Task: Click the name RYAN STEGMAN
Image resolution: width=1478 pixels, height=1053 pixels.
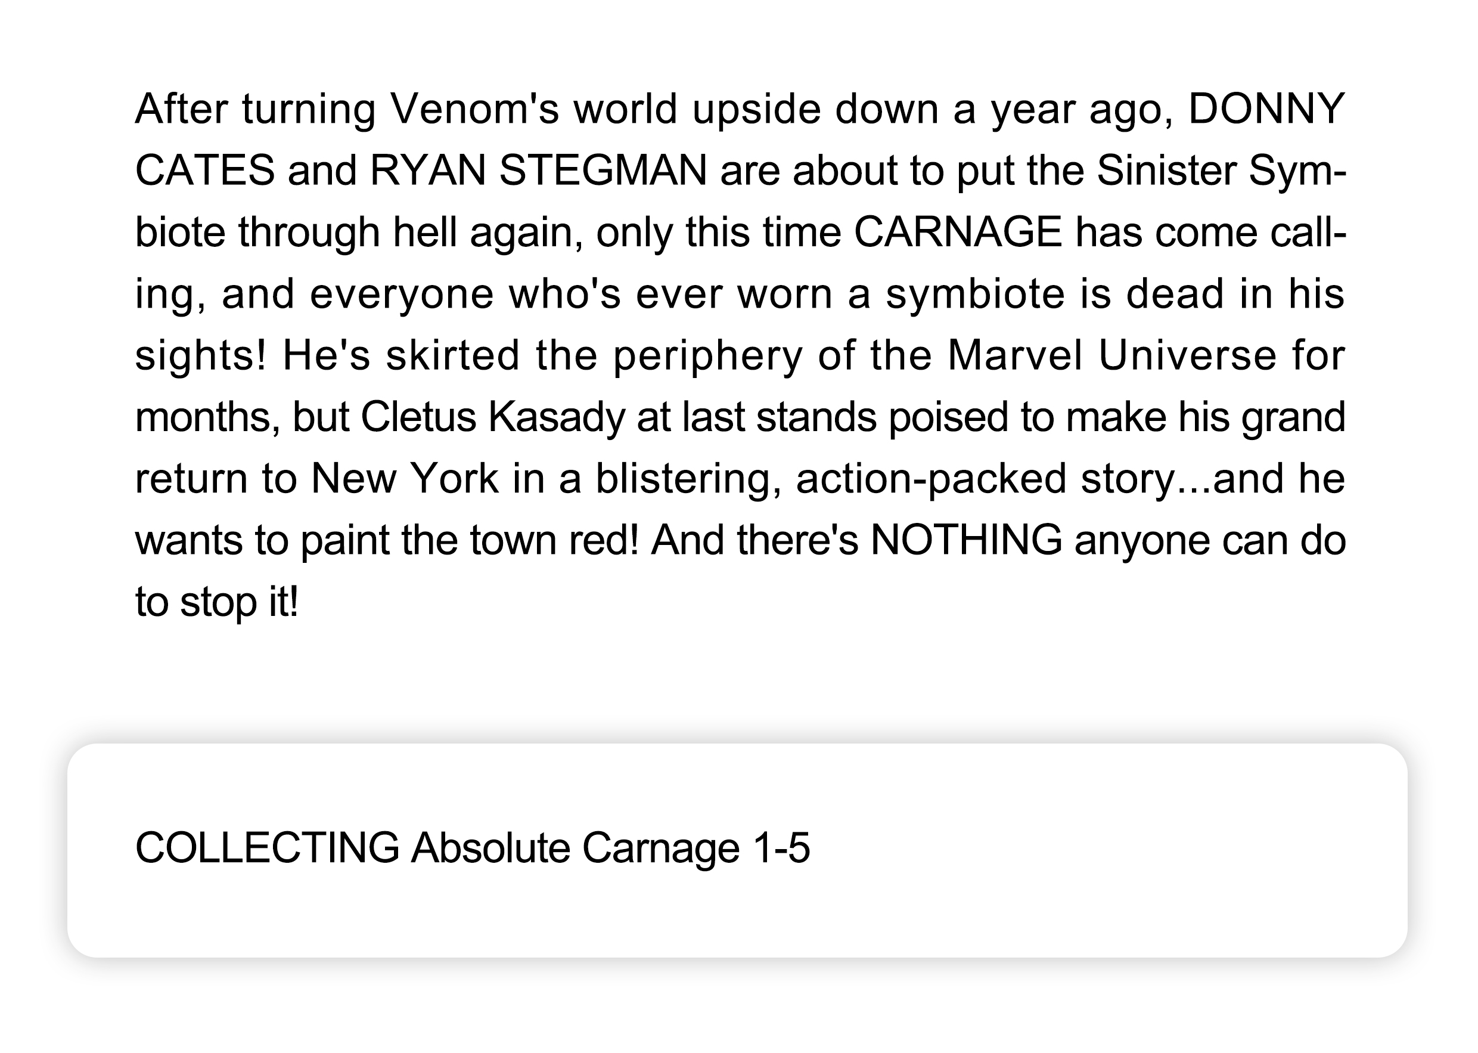Action: point(538,171)
